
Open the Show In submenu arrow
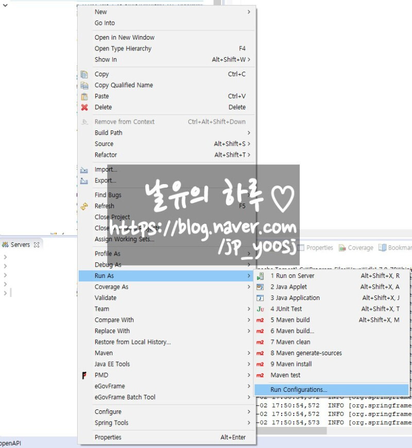coord(249,59)
